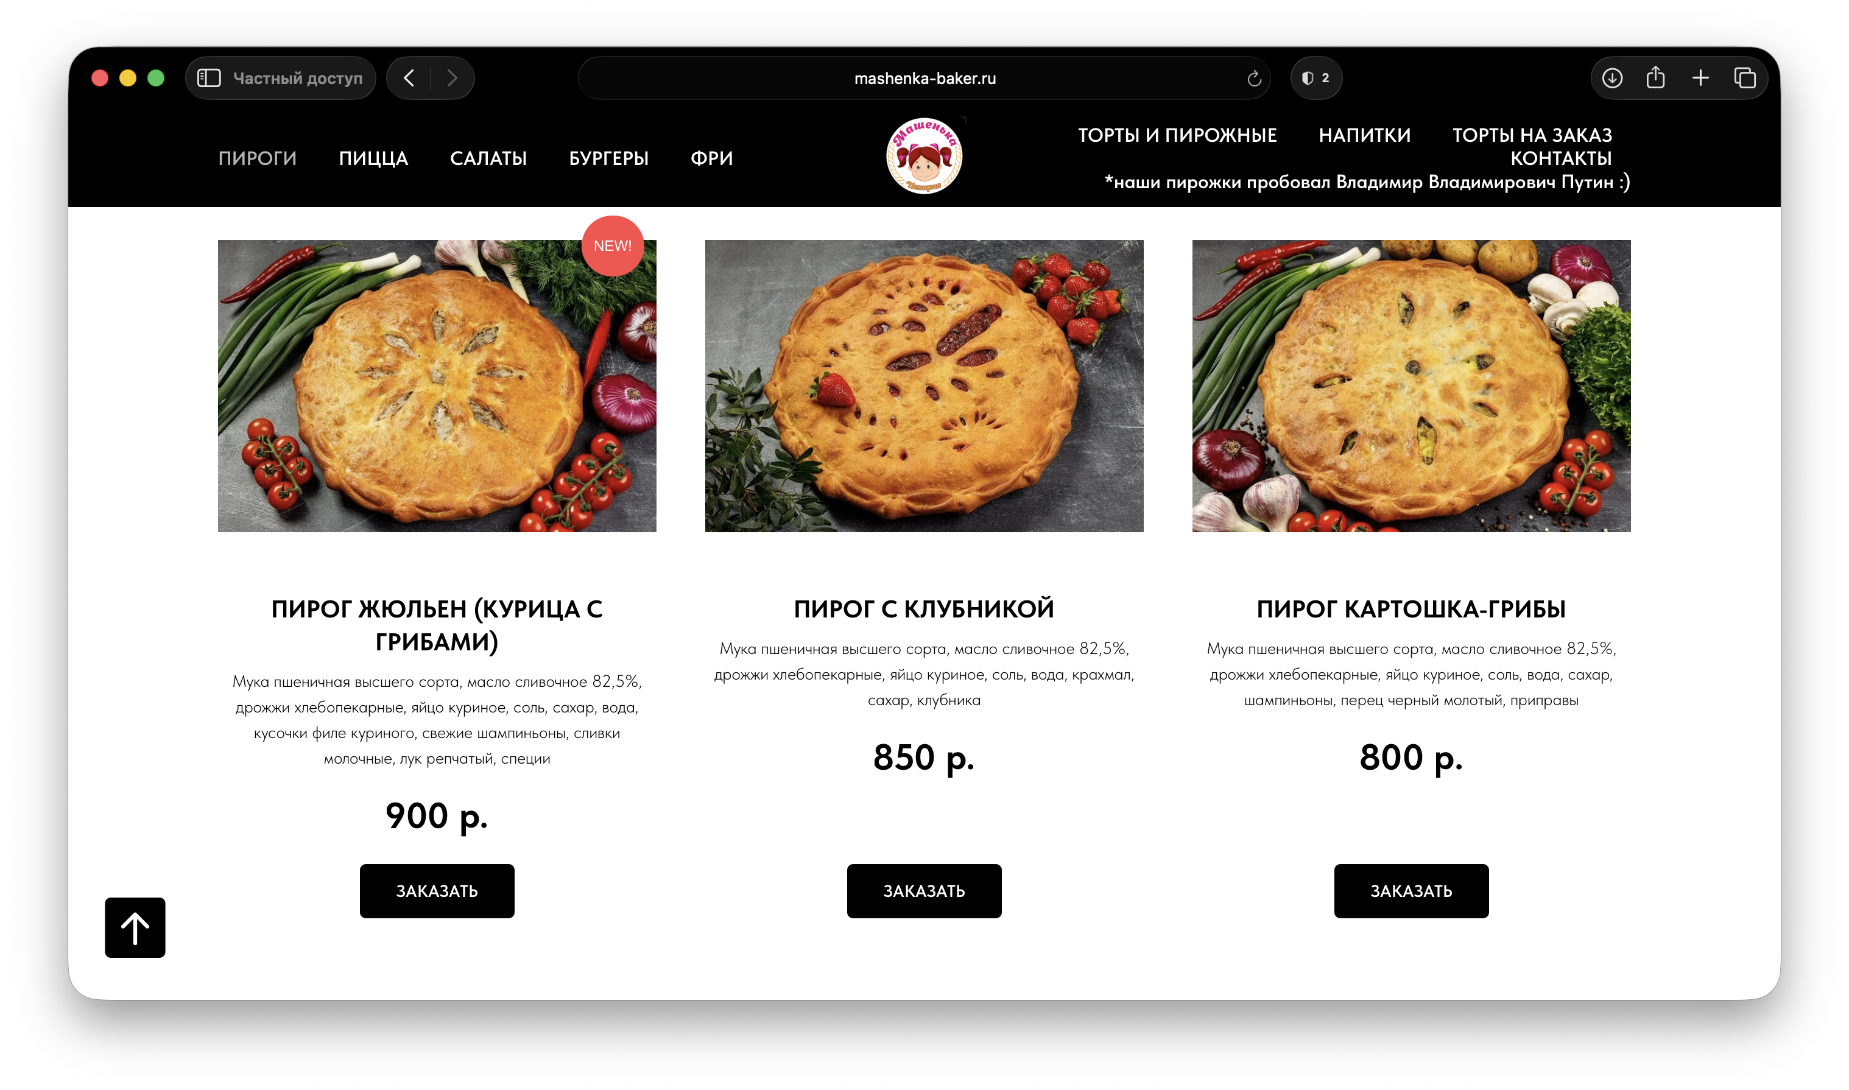1849x1090 pixels.
Task: Open the share icon in the toolbar
Action: (1655, 77)
